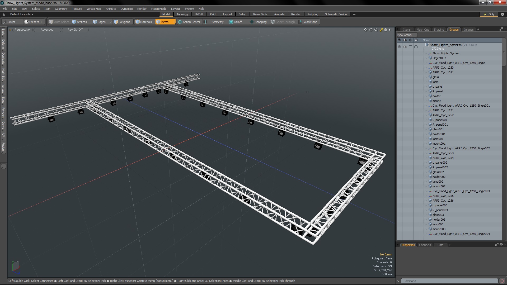
Task: Click the New Group button
Action: pos(405,35)
